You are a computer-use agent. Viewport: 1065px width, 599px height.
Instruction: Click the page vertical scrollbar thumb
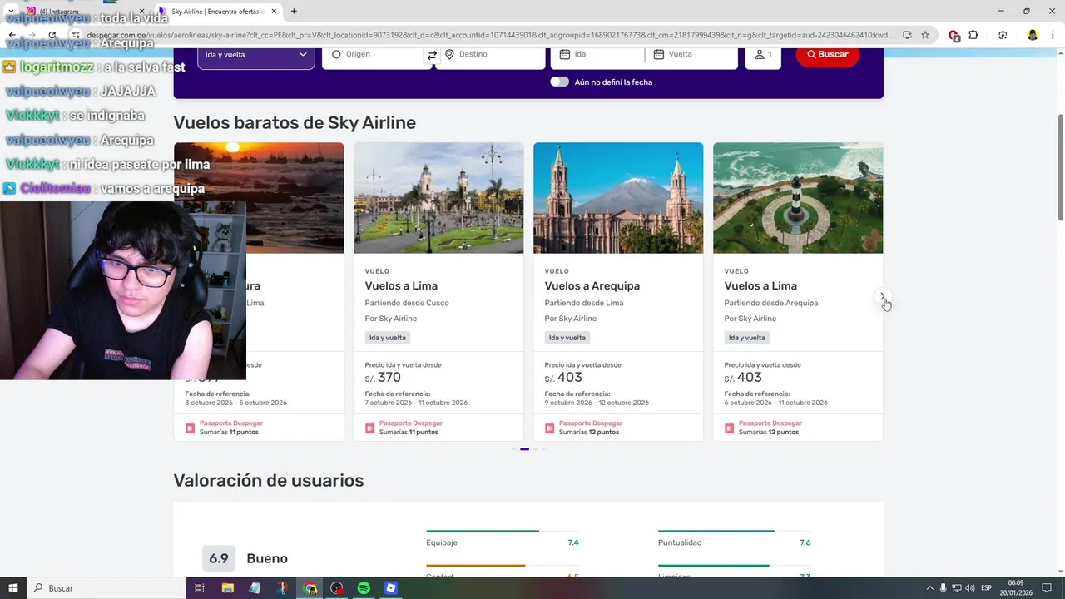pyautogui.click(x=1061, y=168)
